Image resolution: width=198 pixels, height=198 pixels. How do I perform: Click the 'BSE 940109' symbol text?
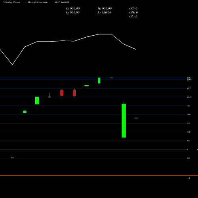(x=62, y=2)
